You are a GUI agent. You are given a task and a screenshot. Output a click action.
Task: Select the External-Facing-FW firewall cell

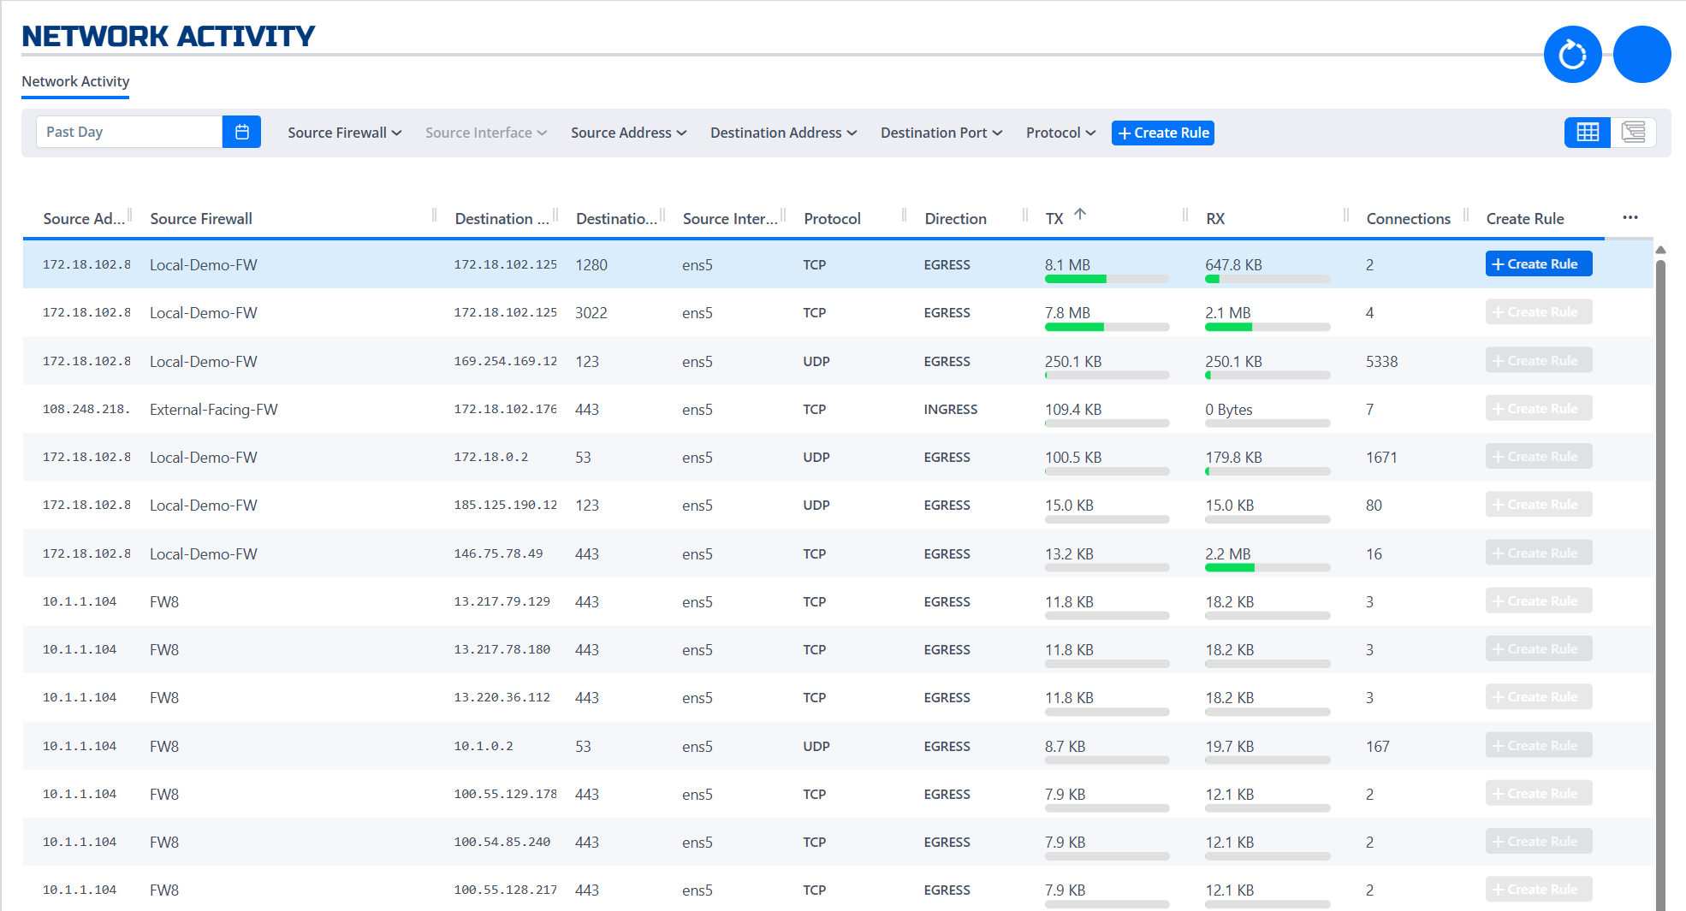[x=214, y=409]
